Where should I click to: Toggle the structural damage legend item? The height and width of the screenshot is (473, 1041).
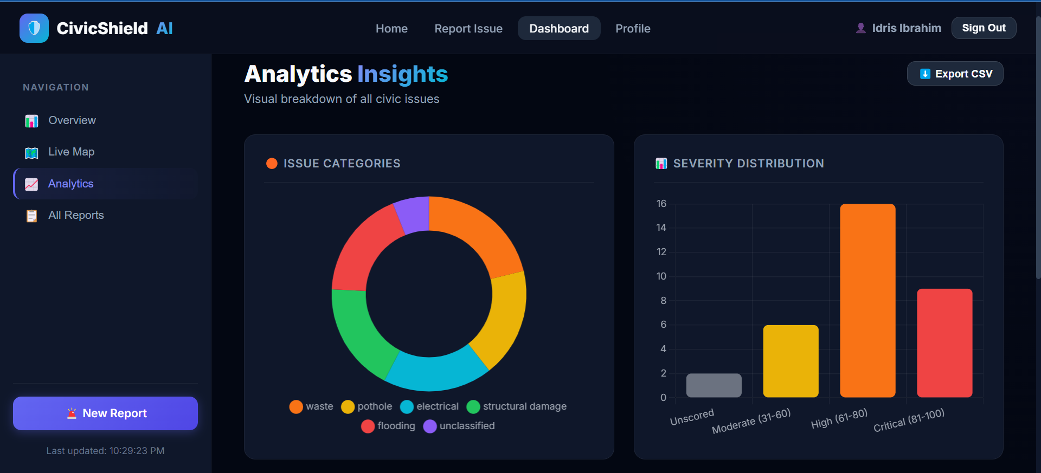point(517,406)
